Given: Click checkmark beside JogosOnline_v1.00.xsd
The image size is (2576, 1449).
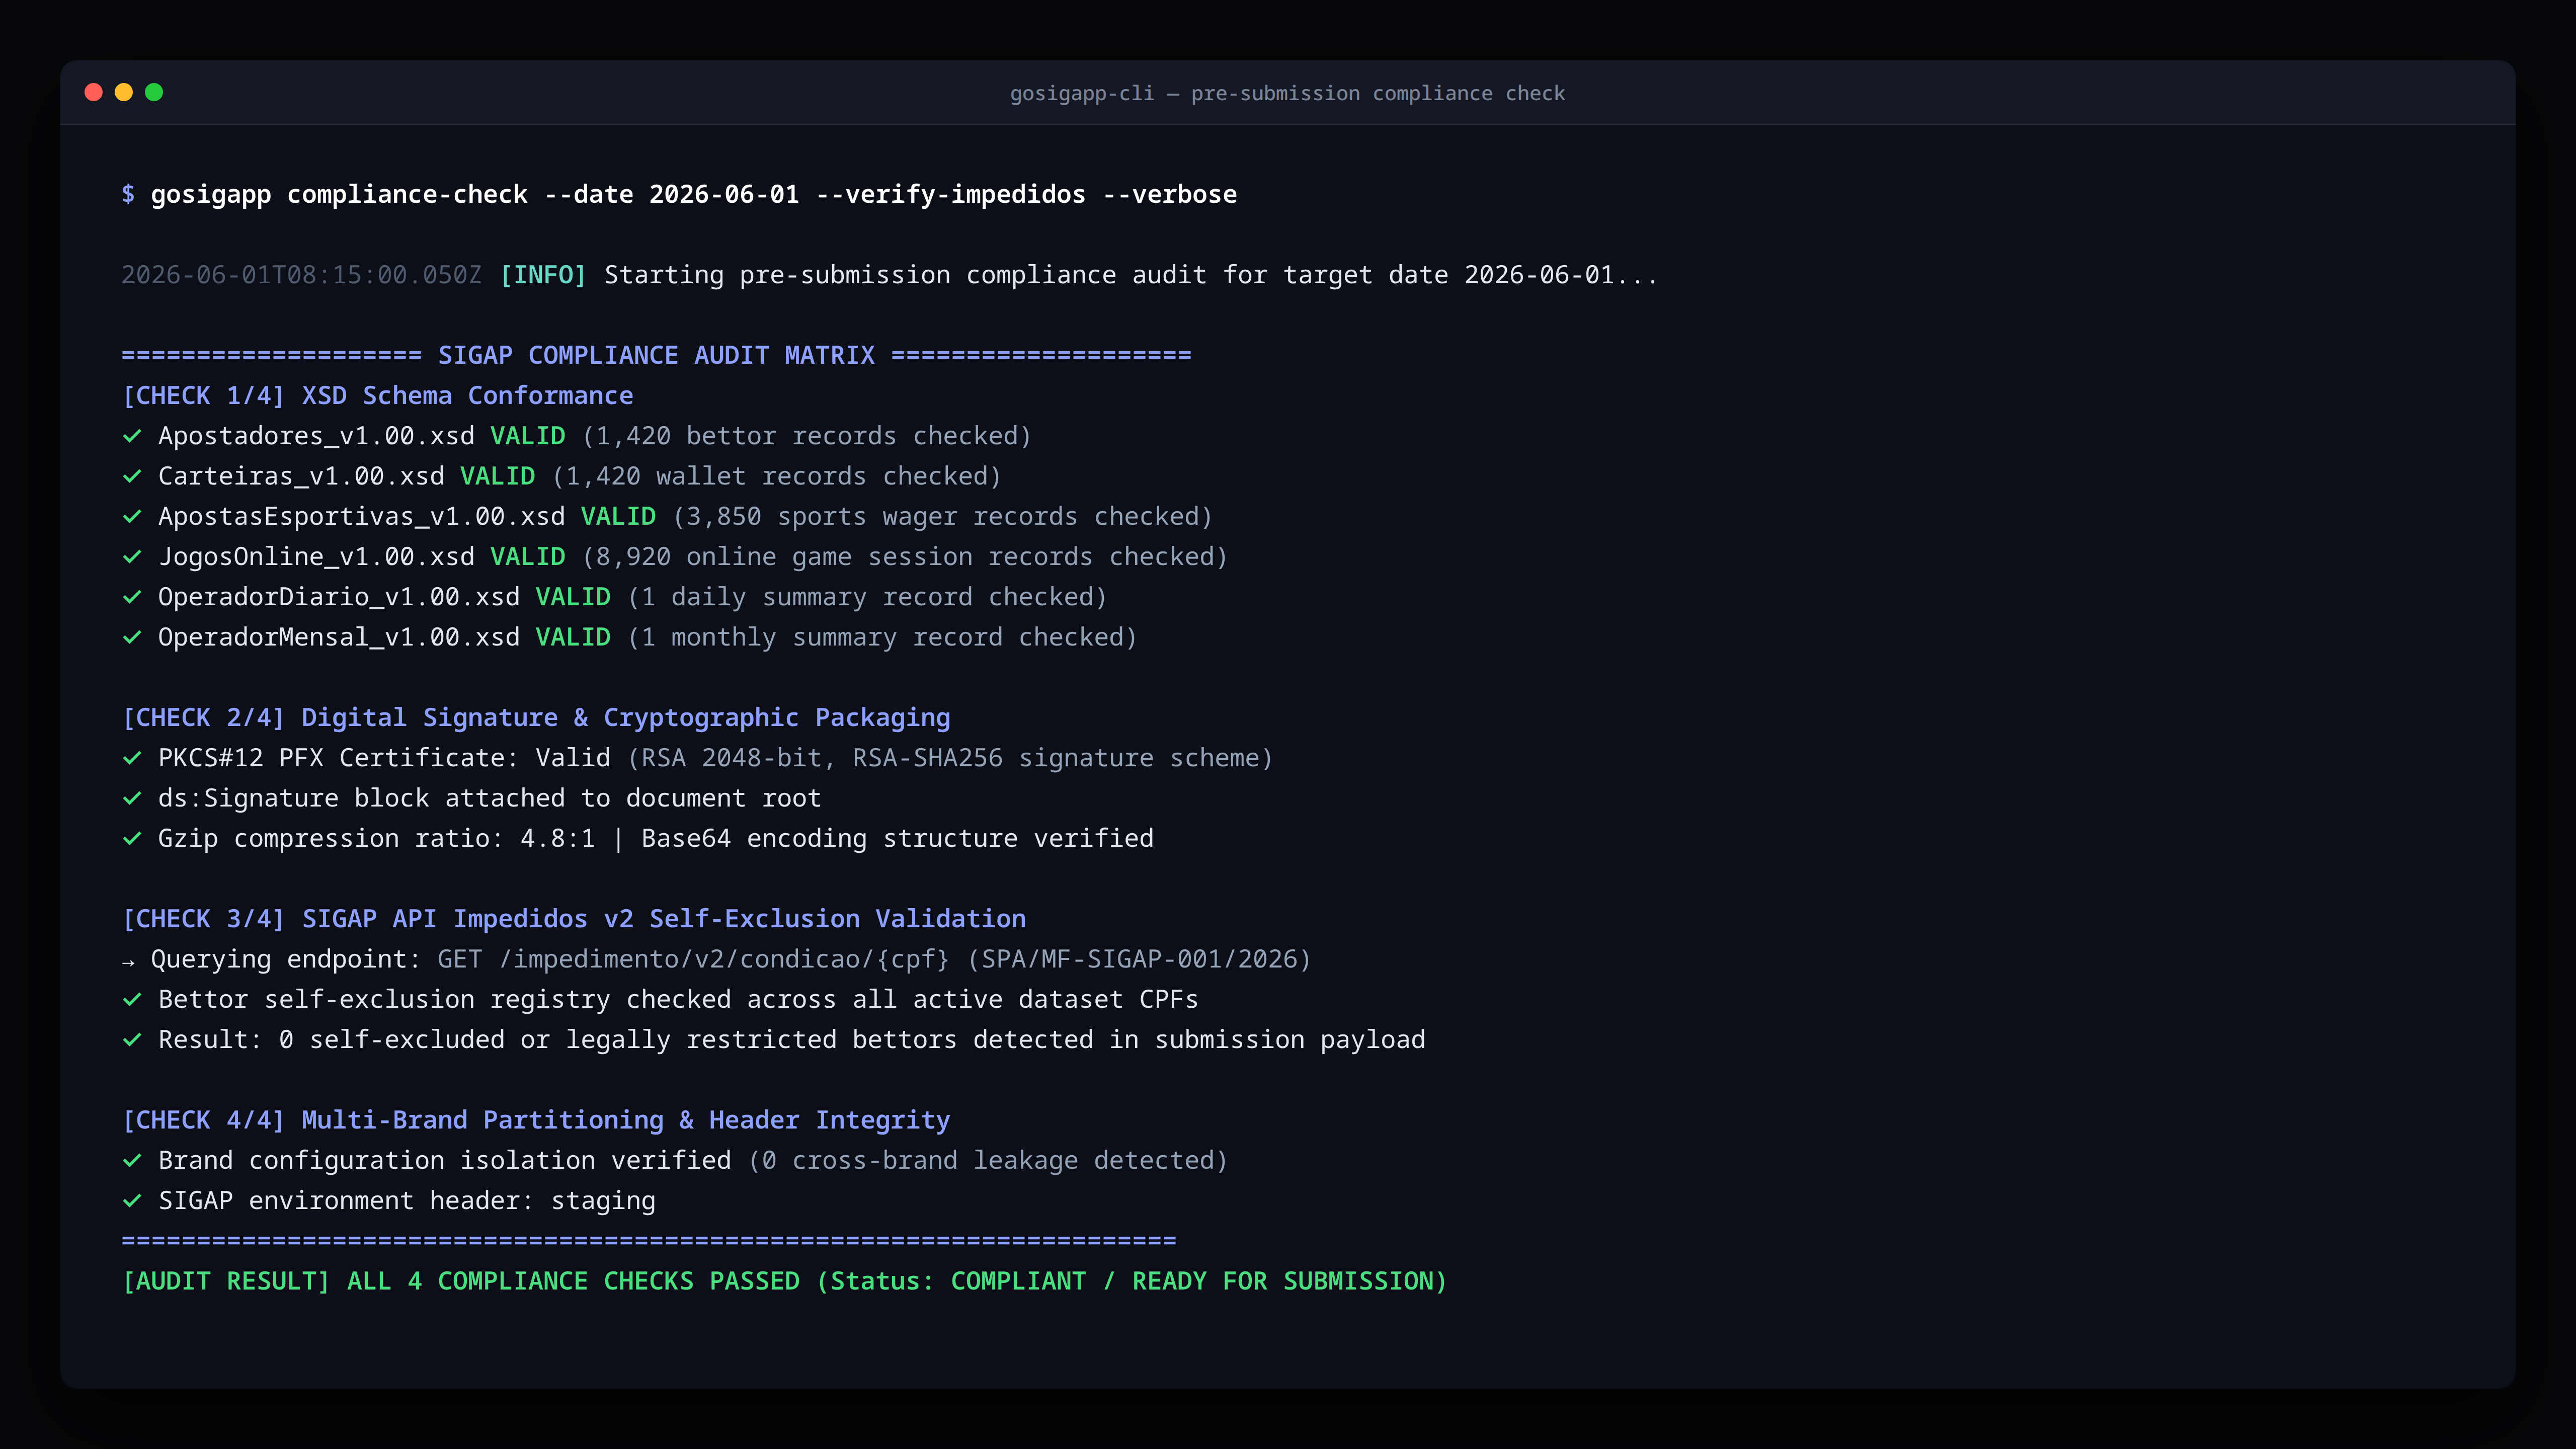Looking at the screenshot, I should (131, 557).
